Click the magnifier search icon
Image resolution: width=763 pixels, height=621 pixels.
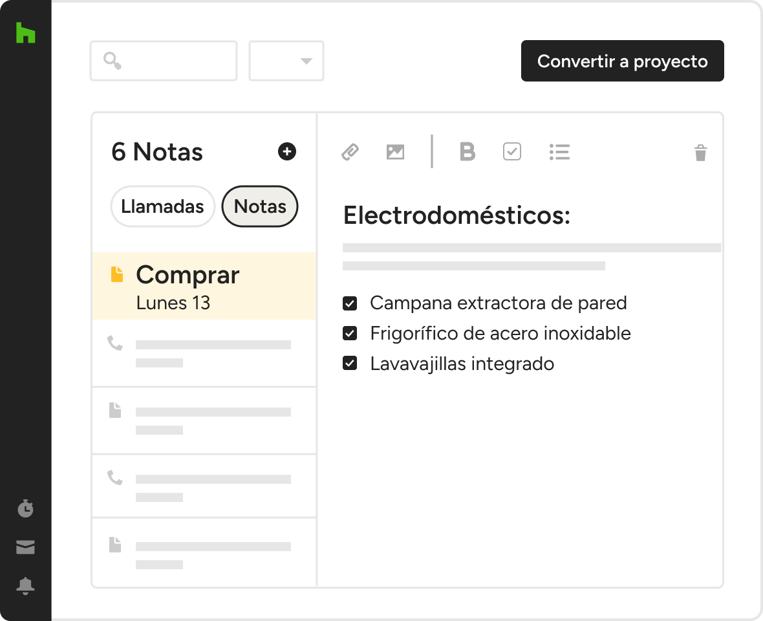click(x=113, y=61)
